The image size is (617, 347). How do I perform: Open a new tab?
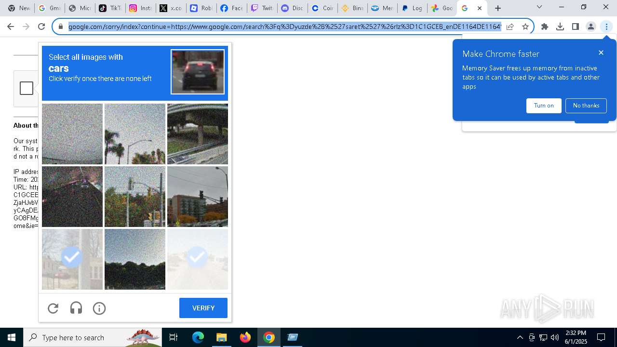[498, 8]
